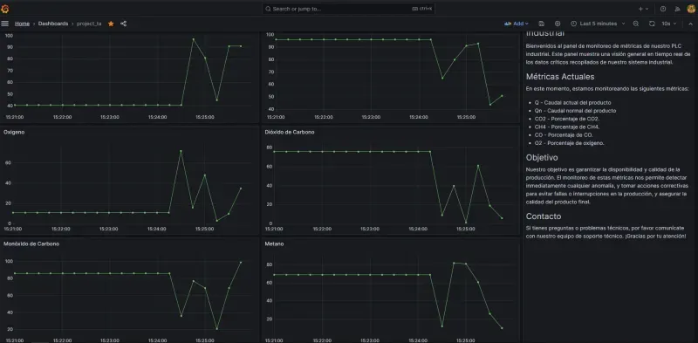Image resolution: width=698 pixels, height=343 pixels.
Task: Open the Oxígeno panel title
Action: 13,132
